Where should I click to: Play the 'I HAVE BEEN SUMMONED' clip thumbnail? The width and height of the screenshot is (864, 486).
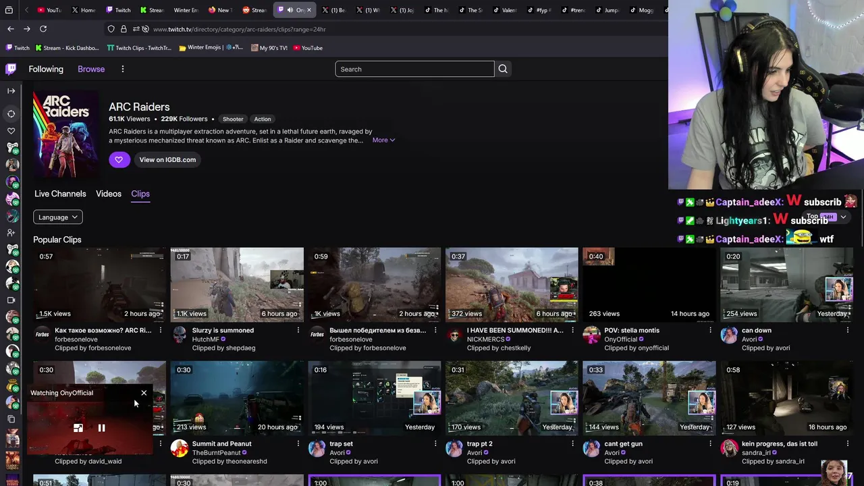(x=512, y=285)
